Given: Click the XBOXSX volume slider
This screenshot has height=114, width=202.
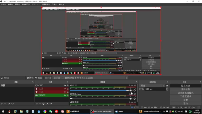Looking at the screenshot, I should coord(99,90).
